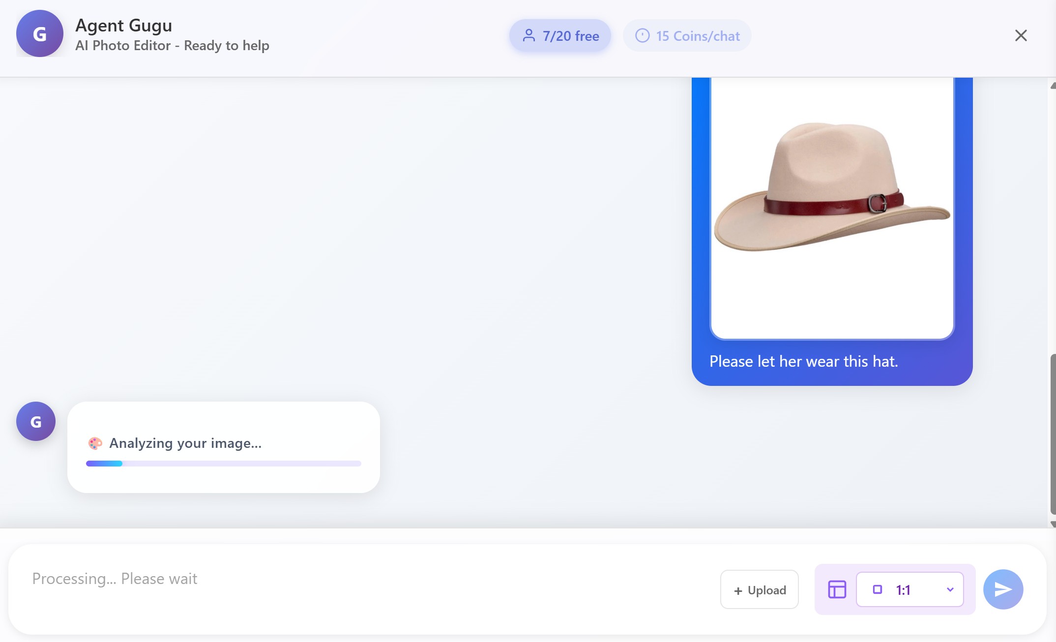This screenshot has width=1056, height=642.
Task: Click the layout template icon beside ratio
Action: 837,589
